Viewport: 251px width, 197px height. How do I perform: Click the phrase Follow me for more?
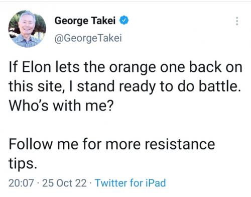75,144
